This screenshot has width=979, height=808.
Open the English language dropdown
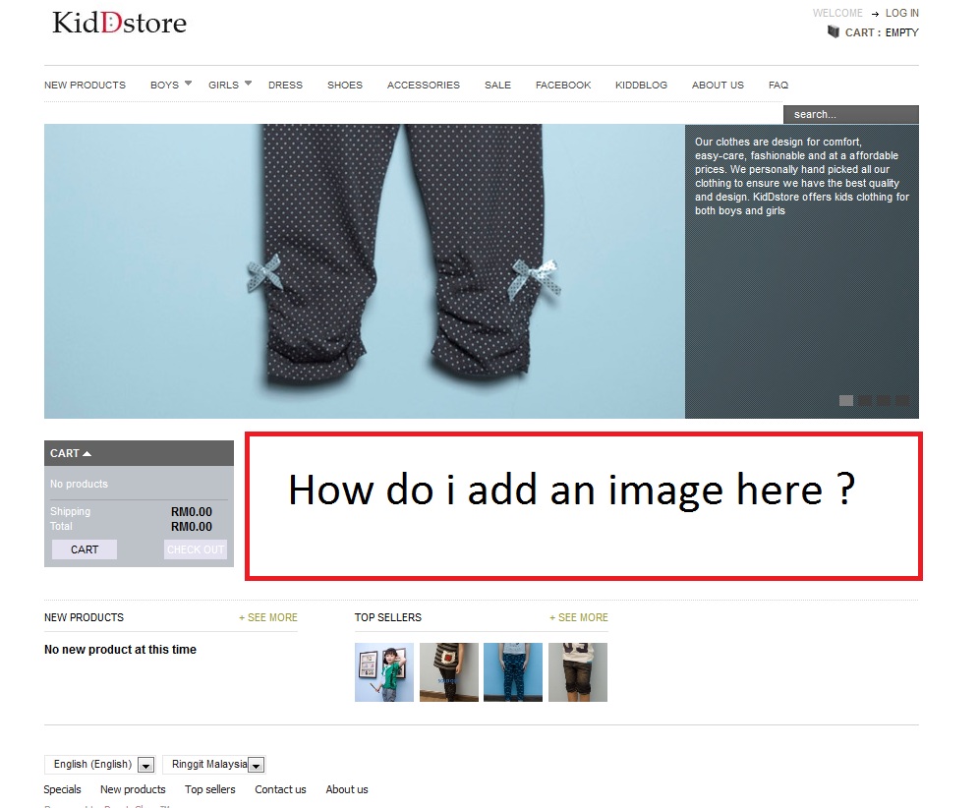145,765
